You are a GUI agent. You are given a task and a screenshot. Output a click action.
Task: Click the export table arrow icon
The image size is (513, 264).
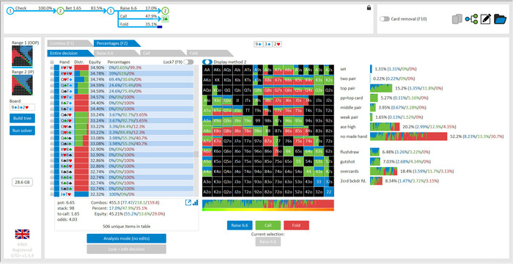[188, 202]
